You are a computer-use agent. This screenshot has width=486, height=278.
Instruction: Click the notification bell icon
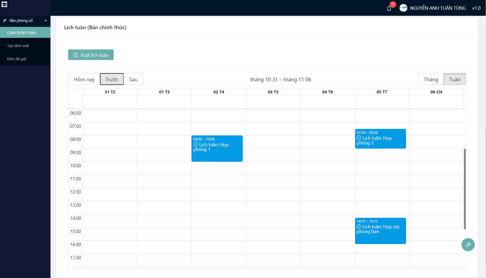(389, 8)
